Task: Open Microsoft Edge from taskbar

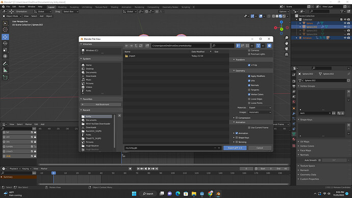Action: [178, 193]
